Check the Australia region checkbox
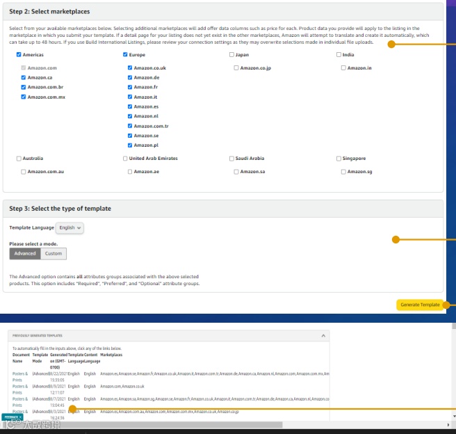The height and width of the screenshot is (434, 456). pyautogui.click(x=19, y=159)
